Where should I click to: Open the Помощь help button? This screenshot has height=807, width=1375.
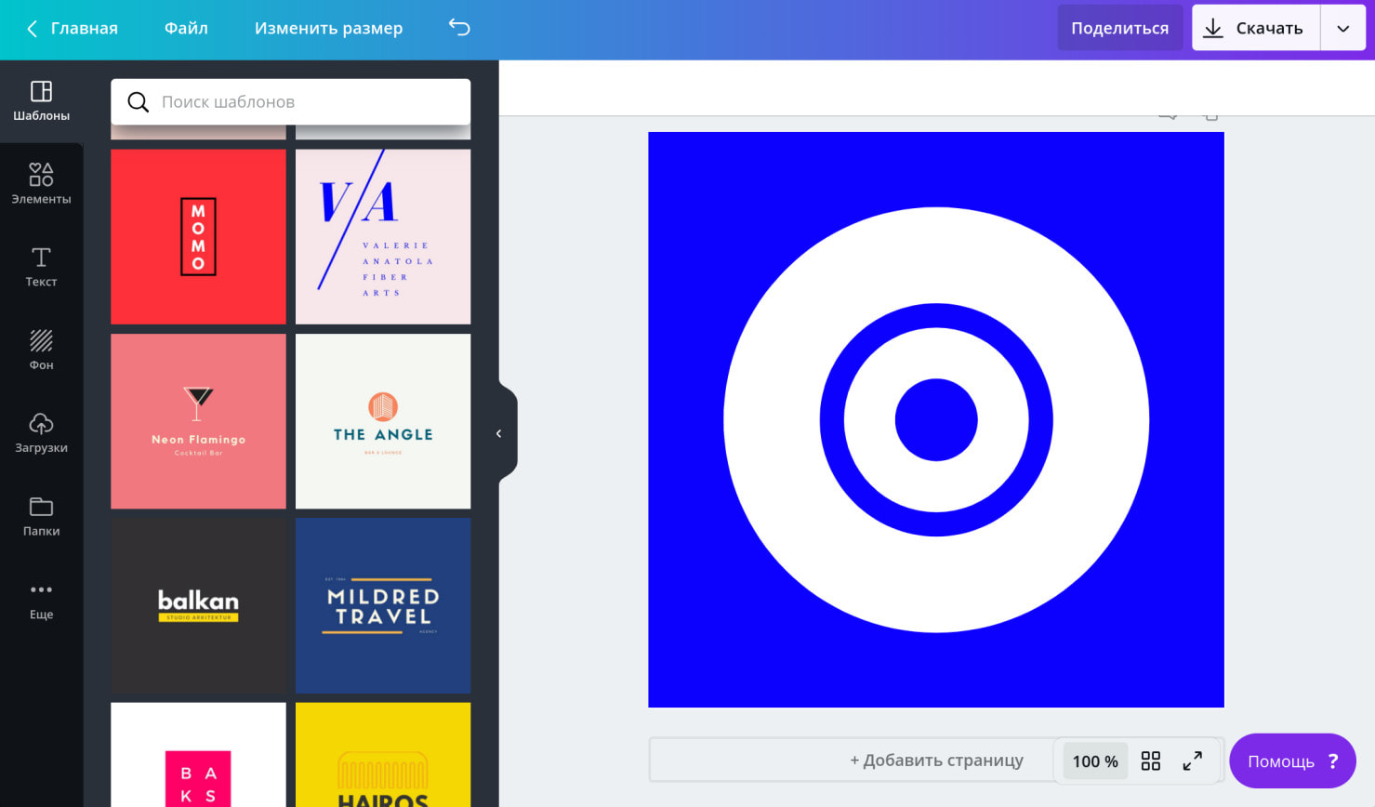[1292, 761]
